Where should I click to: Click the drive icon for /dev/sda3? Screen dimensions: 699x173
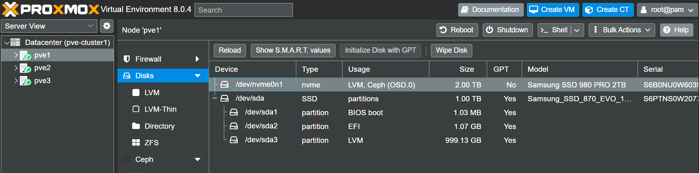coord(234,140)
